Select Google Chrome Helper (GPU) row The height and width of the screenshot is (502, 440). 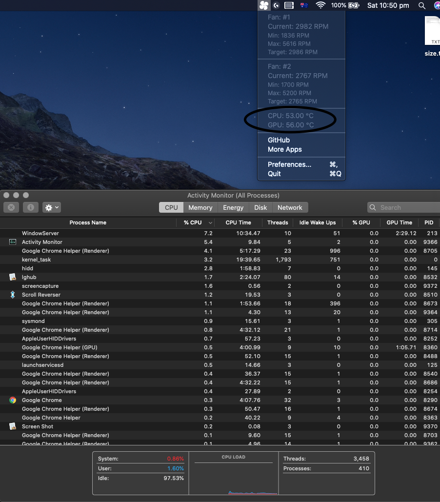(220, 347)
